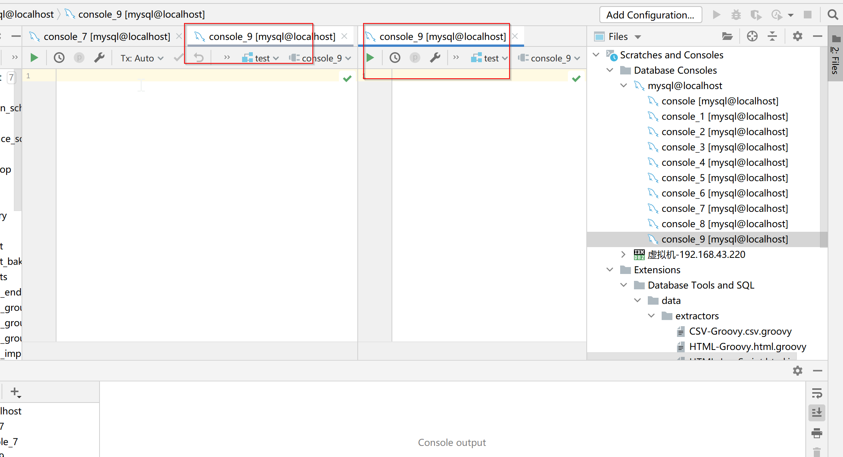The height and width of the screenshot is (457, 843).
Task: Toggle soft-wrap in console output
Action: tap(817, 393)
